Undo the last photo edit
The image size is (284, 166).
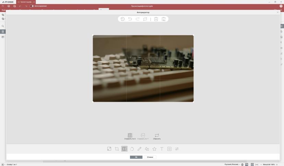pyautogui.click(x=130, y=19)
